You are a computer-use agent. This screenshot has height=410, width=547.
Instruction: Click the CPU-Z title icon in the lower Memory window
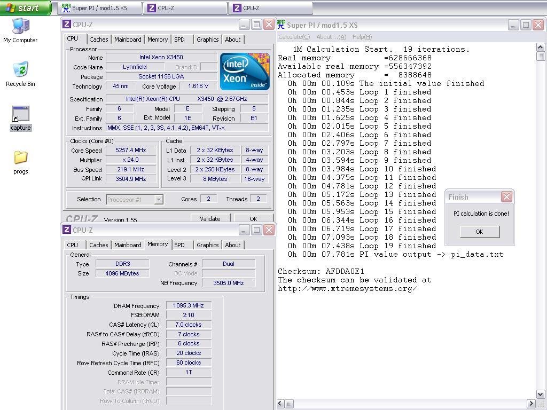[67, 230]
